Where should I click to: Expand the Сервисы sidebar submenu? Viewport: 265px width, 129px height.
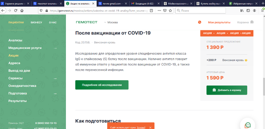(55, 78)
